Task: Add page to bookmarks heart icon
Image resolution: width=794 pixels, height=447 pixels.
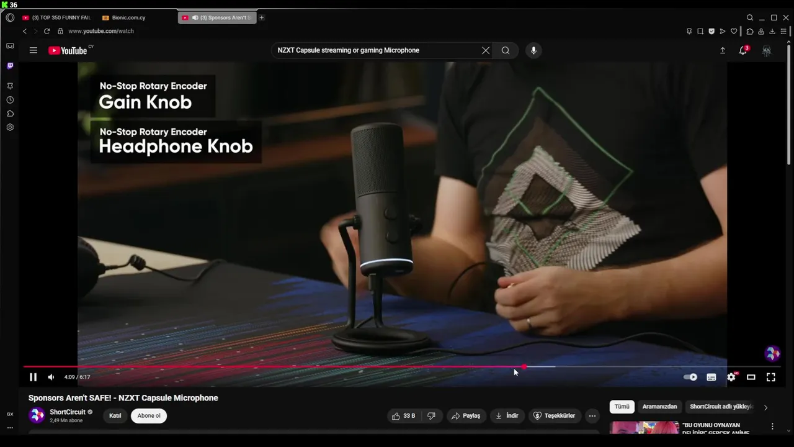Action: coord(734,31)
